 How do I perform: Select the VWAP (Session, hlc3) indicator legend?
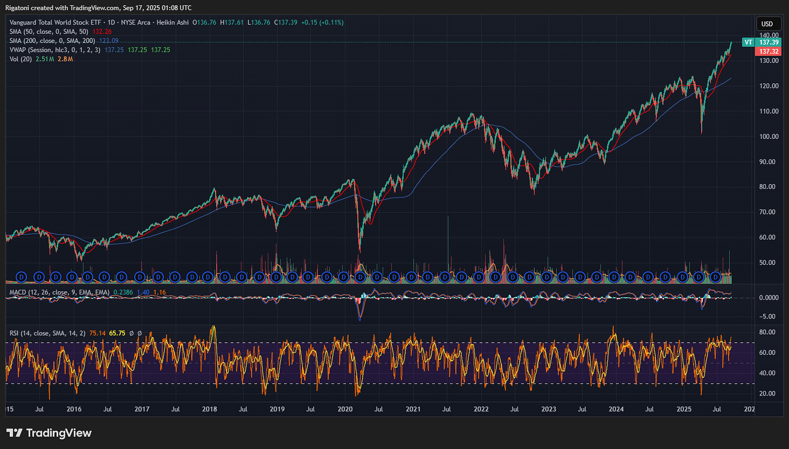tap(55, 50)
